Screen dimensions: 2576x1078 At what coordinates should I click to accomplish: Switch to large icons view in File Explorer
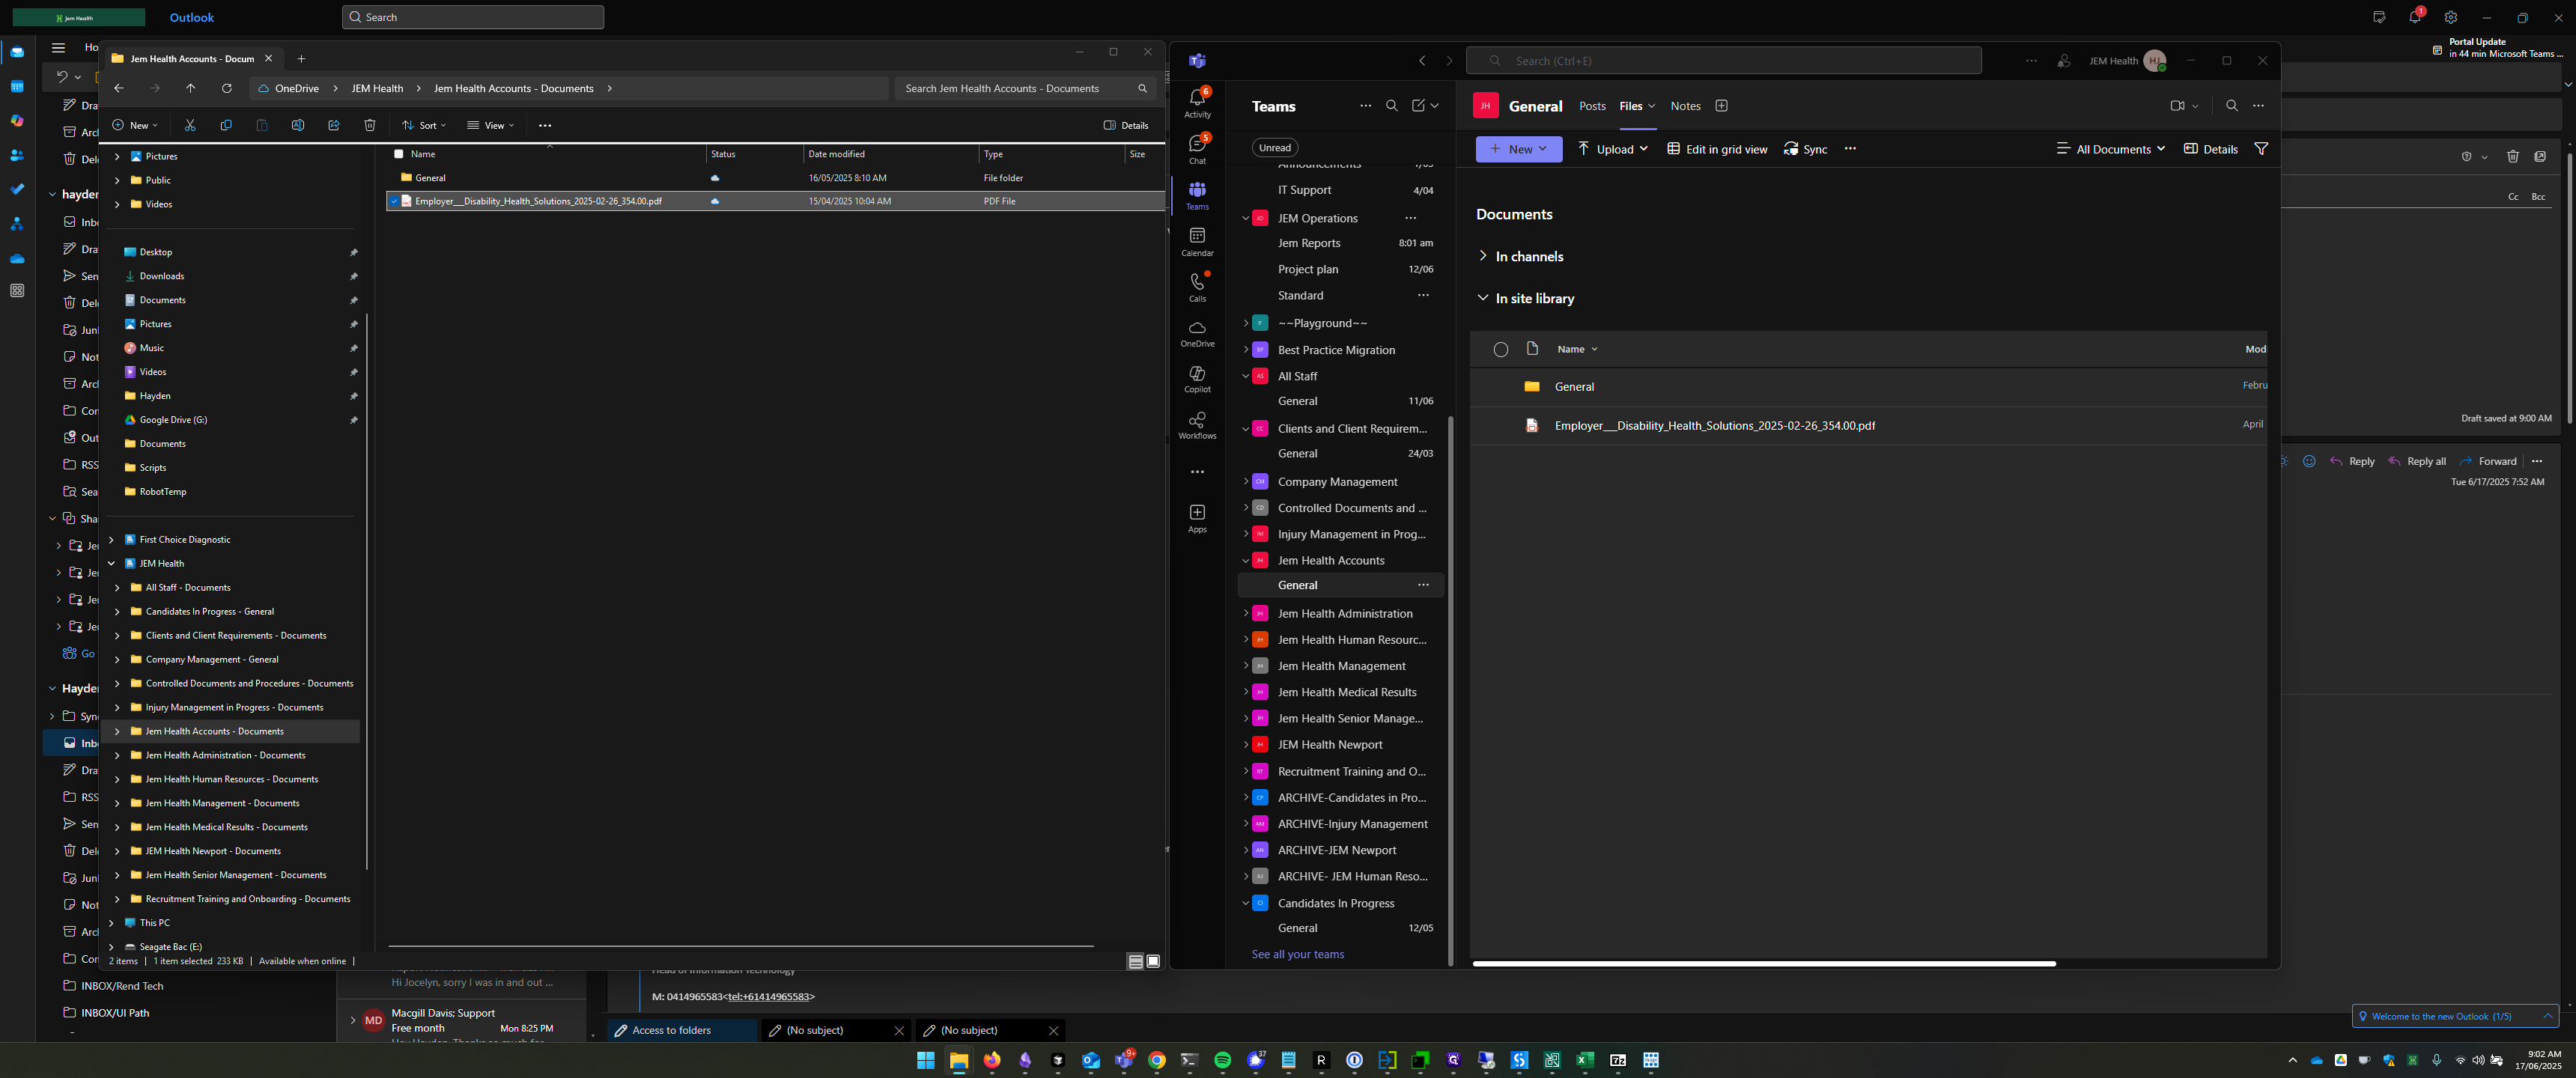click(1153, 961)
